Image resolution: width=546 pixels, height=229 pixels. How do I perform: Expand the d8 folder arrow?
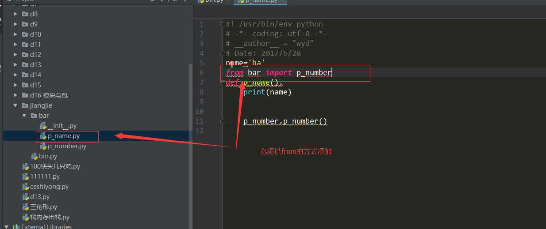(16, 14)
